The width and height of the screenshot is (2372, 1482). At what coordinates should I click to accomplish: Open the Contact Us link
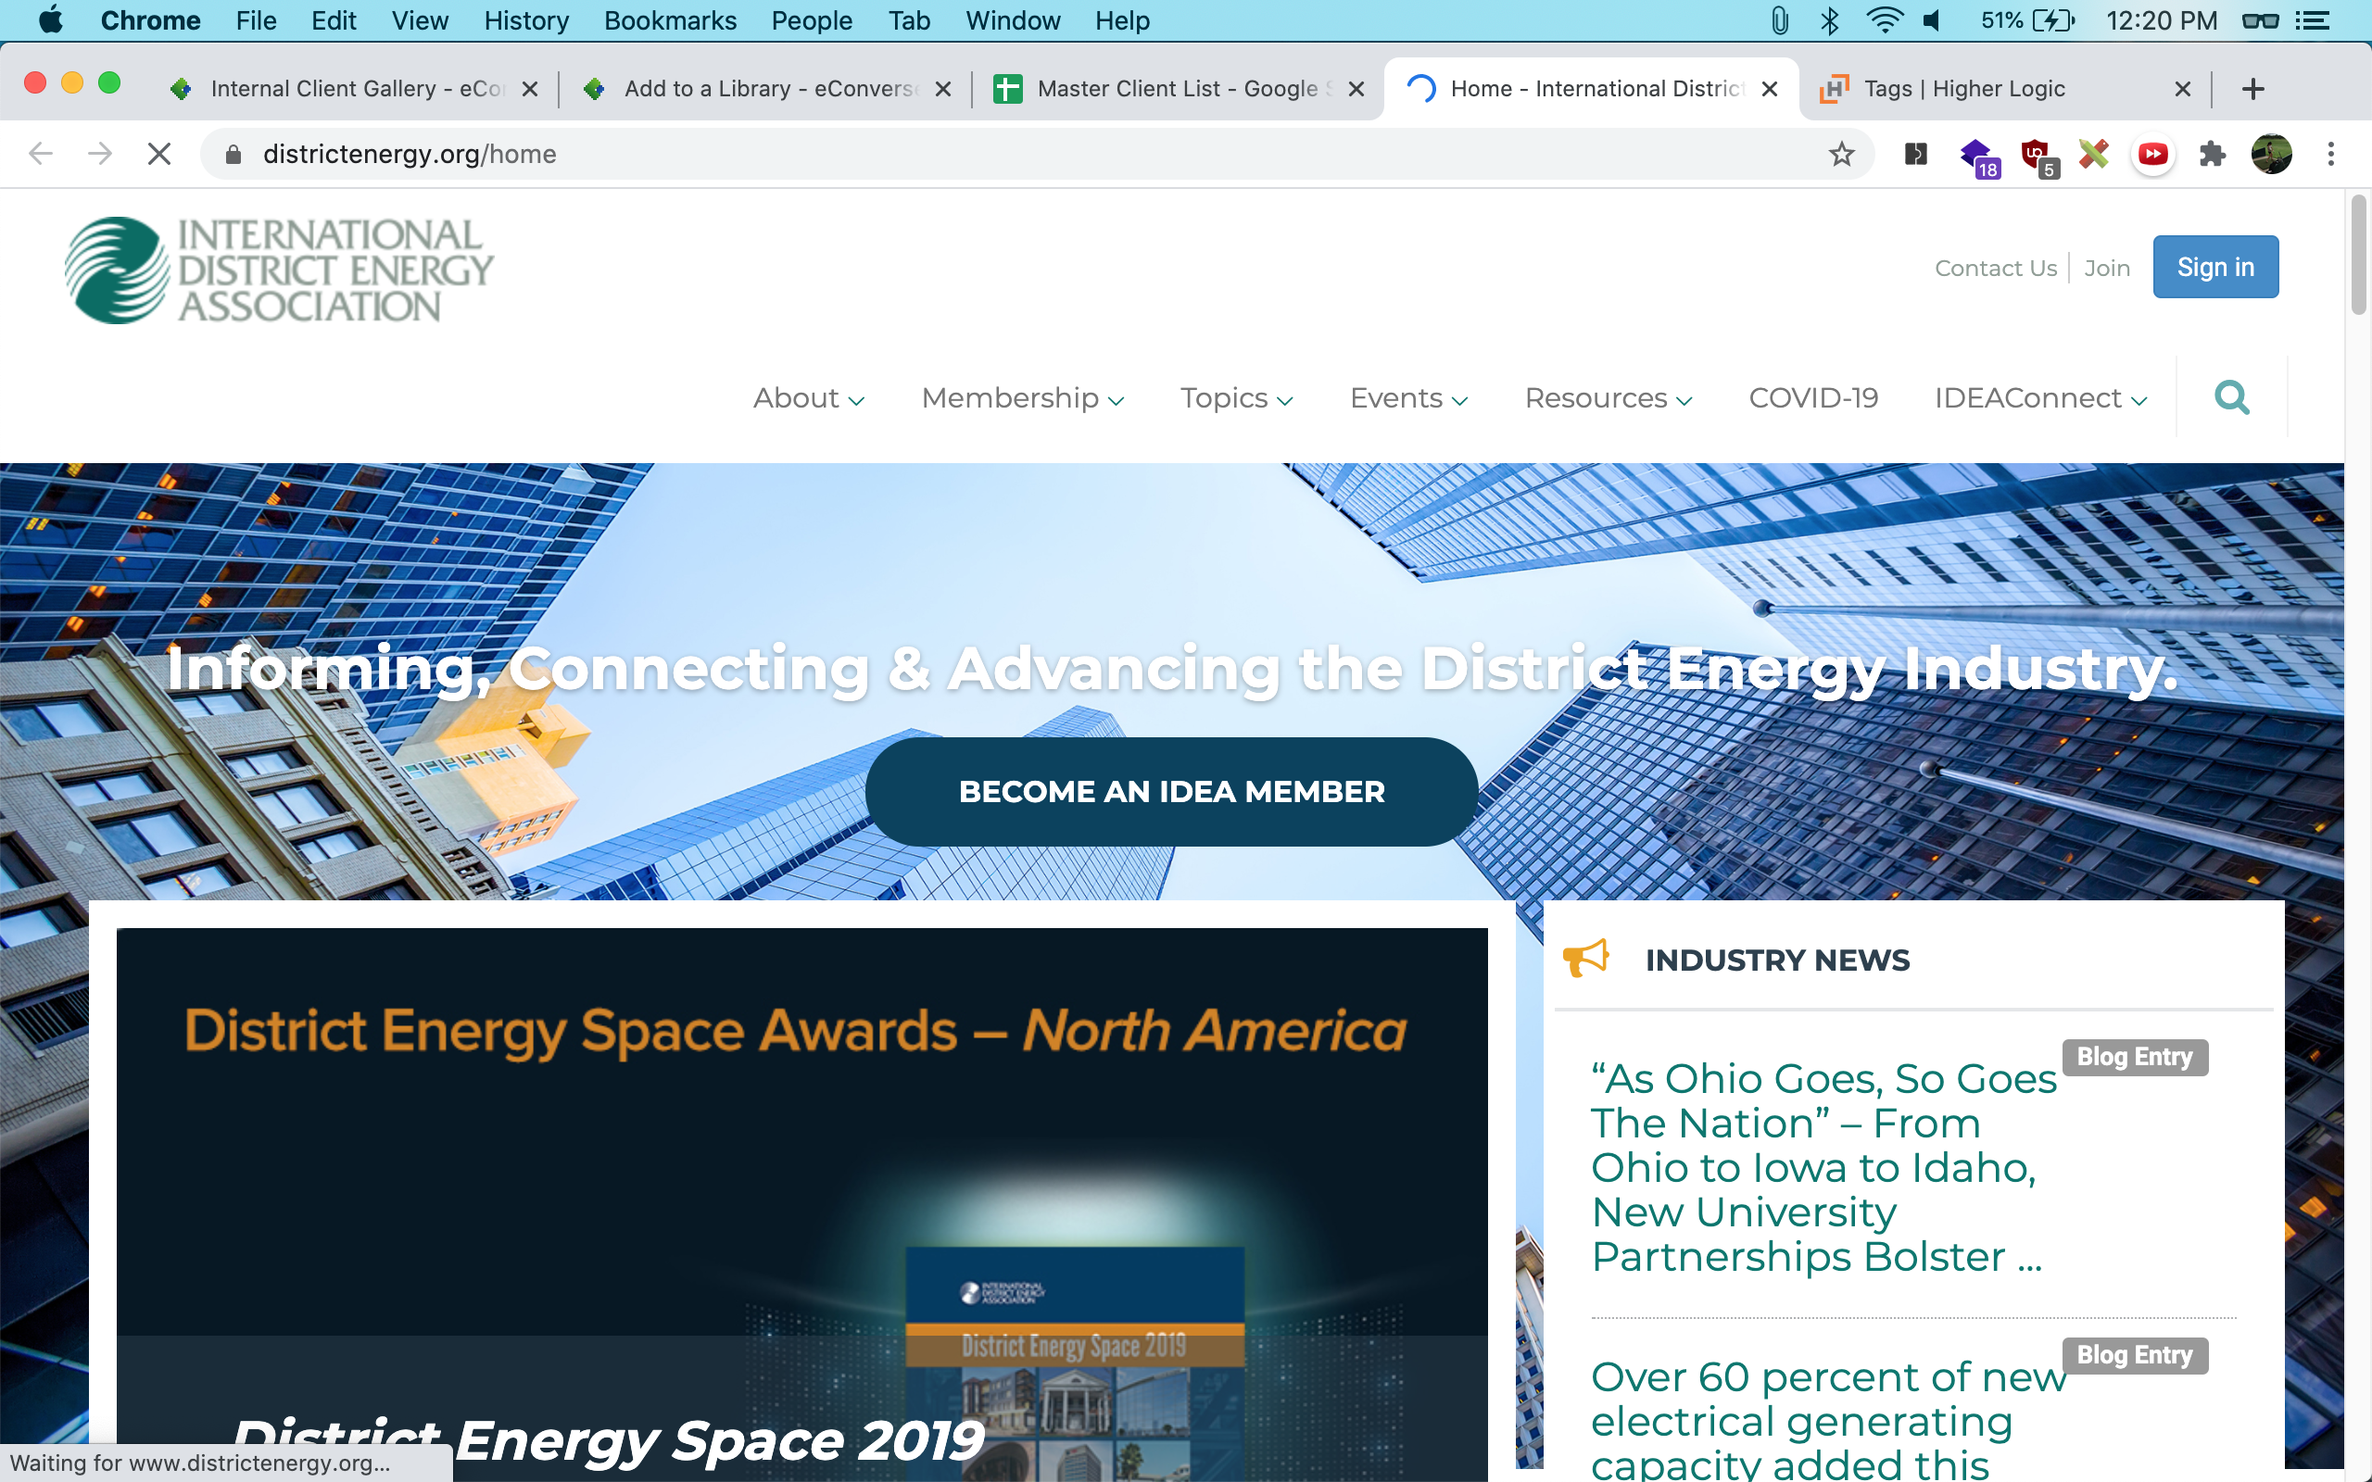1995,268
